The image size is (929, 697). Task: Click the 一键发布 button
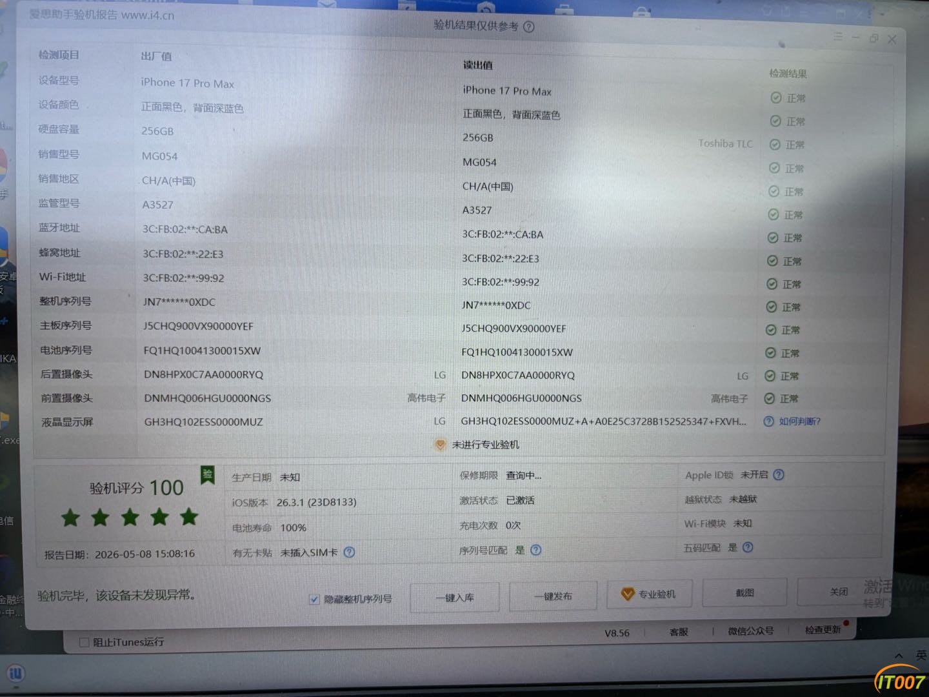click(553, 596)
